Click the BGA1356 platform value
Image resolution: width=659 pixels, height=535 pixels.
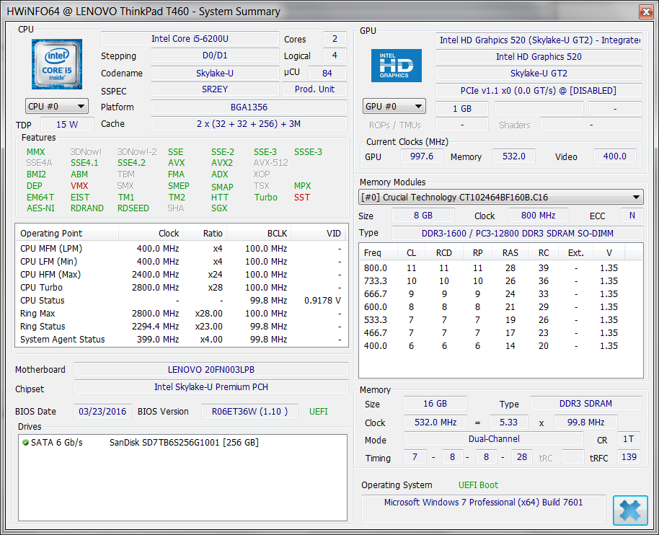[x=249, y=107]
